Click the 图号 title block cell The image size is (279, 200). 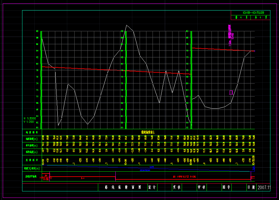(226, 187)
